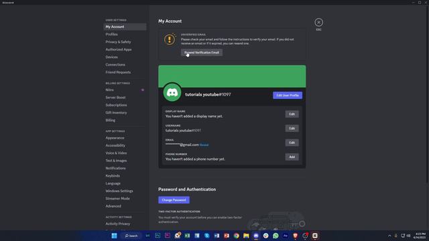
Task: Open Windows Start menu
Action: click(x=115, y=236)
